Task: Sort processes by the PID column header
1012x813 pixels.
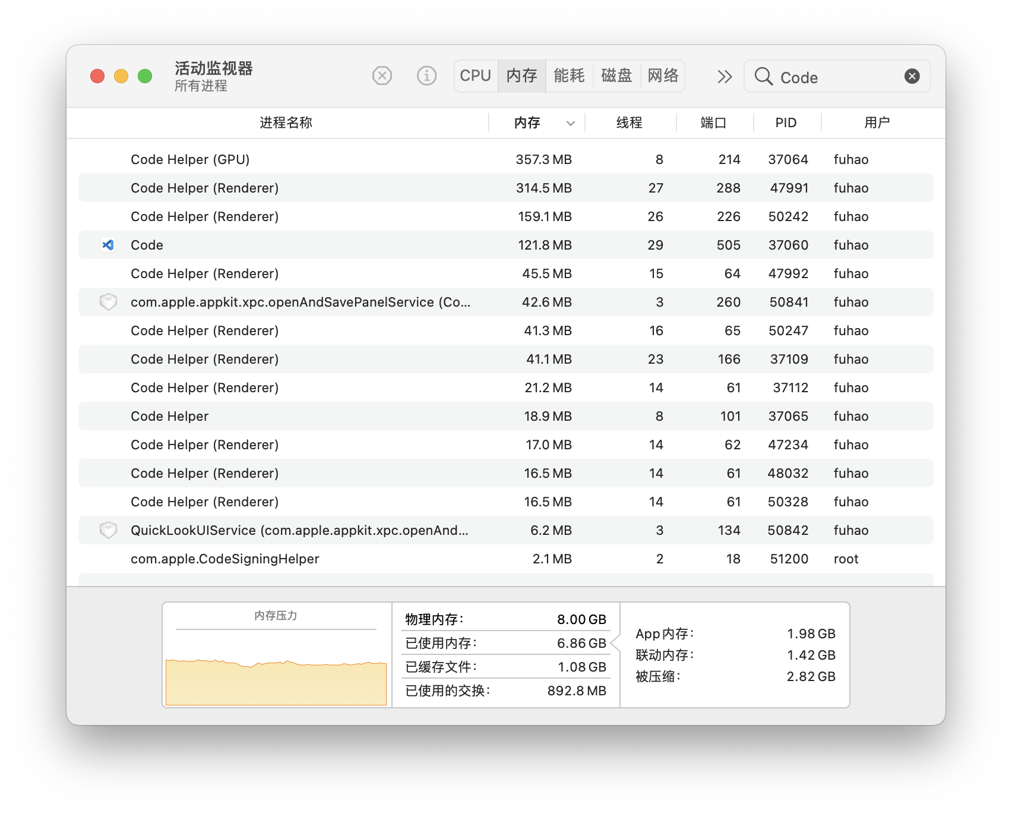Action: click(x=785, y=123)
